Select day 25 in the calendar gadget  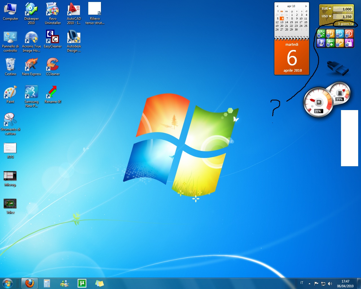306,26
